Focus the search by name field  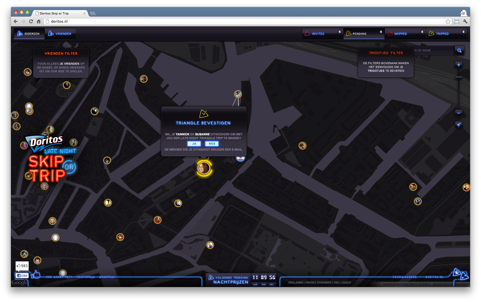click(434, 50)
